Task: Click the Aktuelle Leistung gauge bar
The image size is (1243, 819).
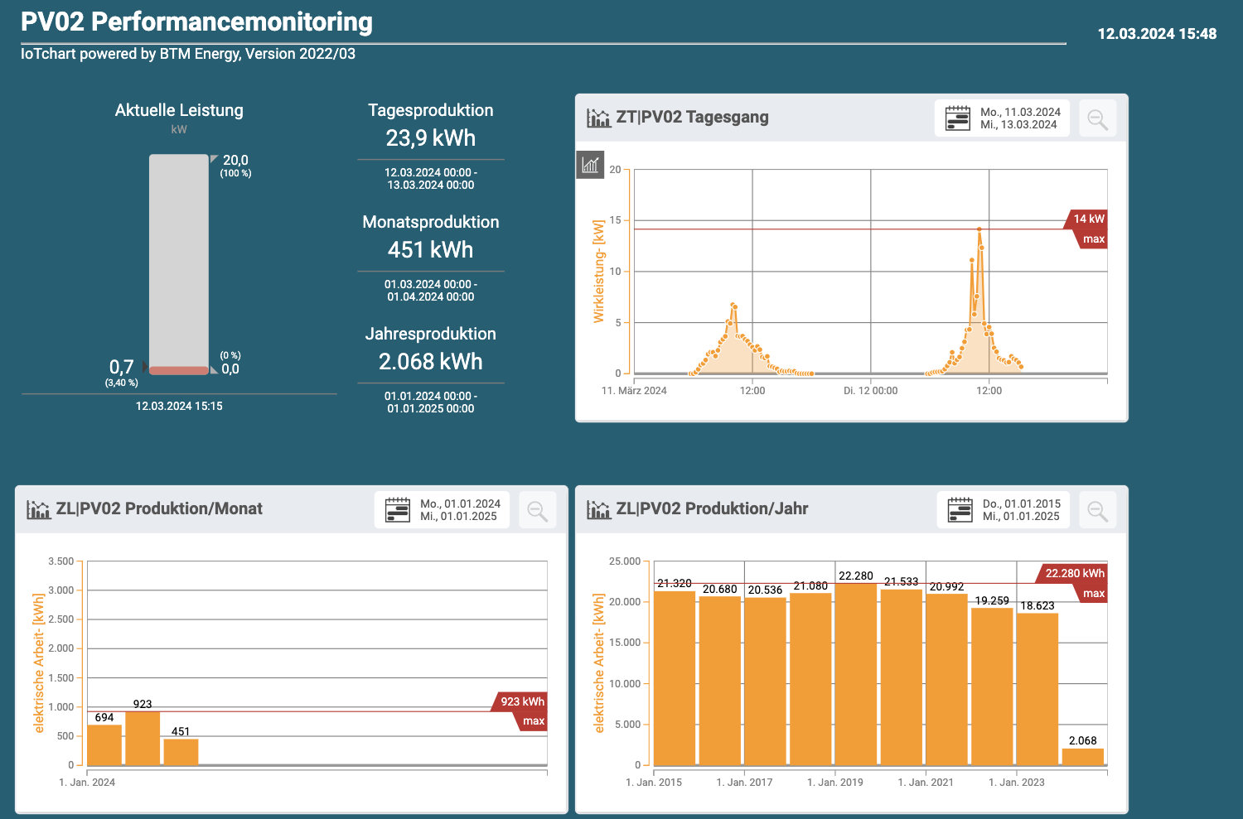Action: (179, 264)
